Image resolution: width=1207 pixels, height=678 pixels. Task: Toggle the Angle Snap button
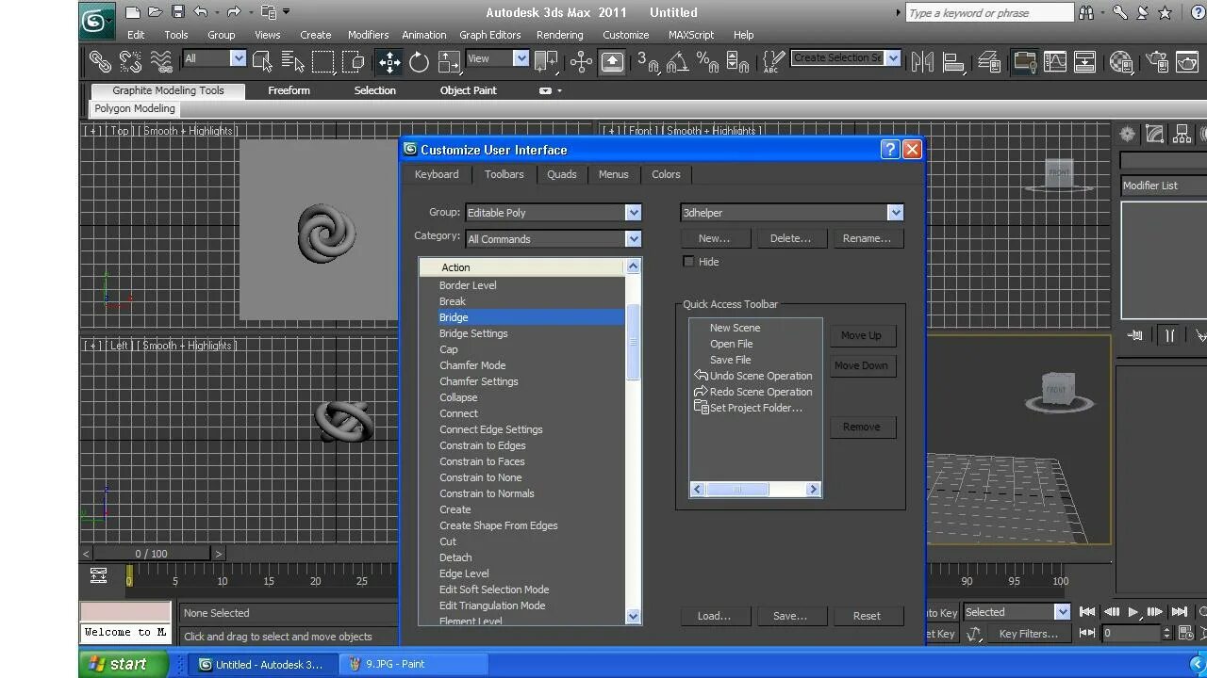pyautogui.click(x=677, y=62)
